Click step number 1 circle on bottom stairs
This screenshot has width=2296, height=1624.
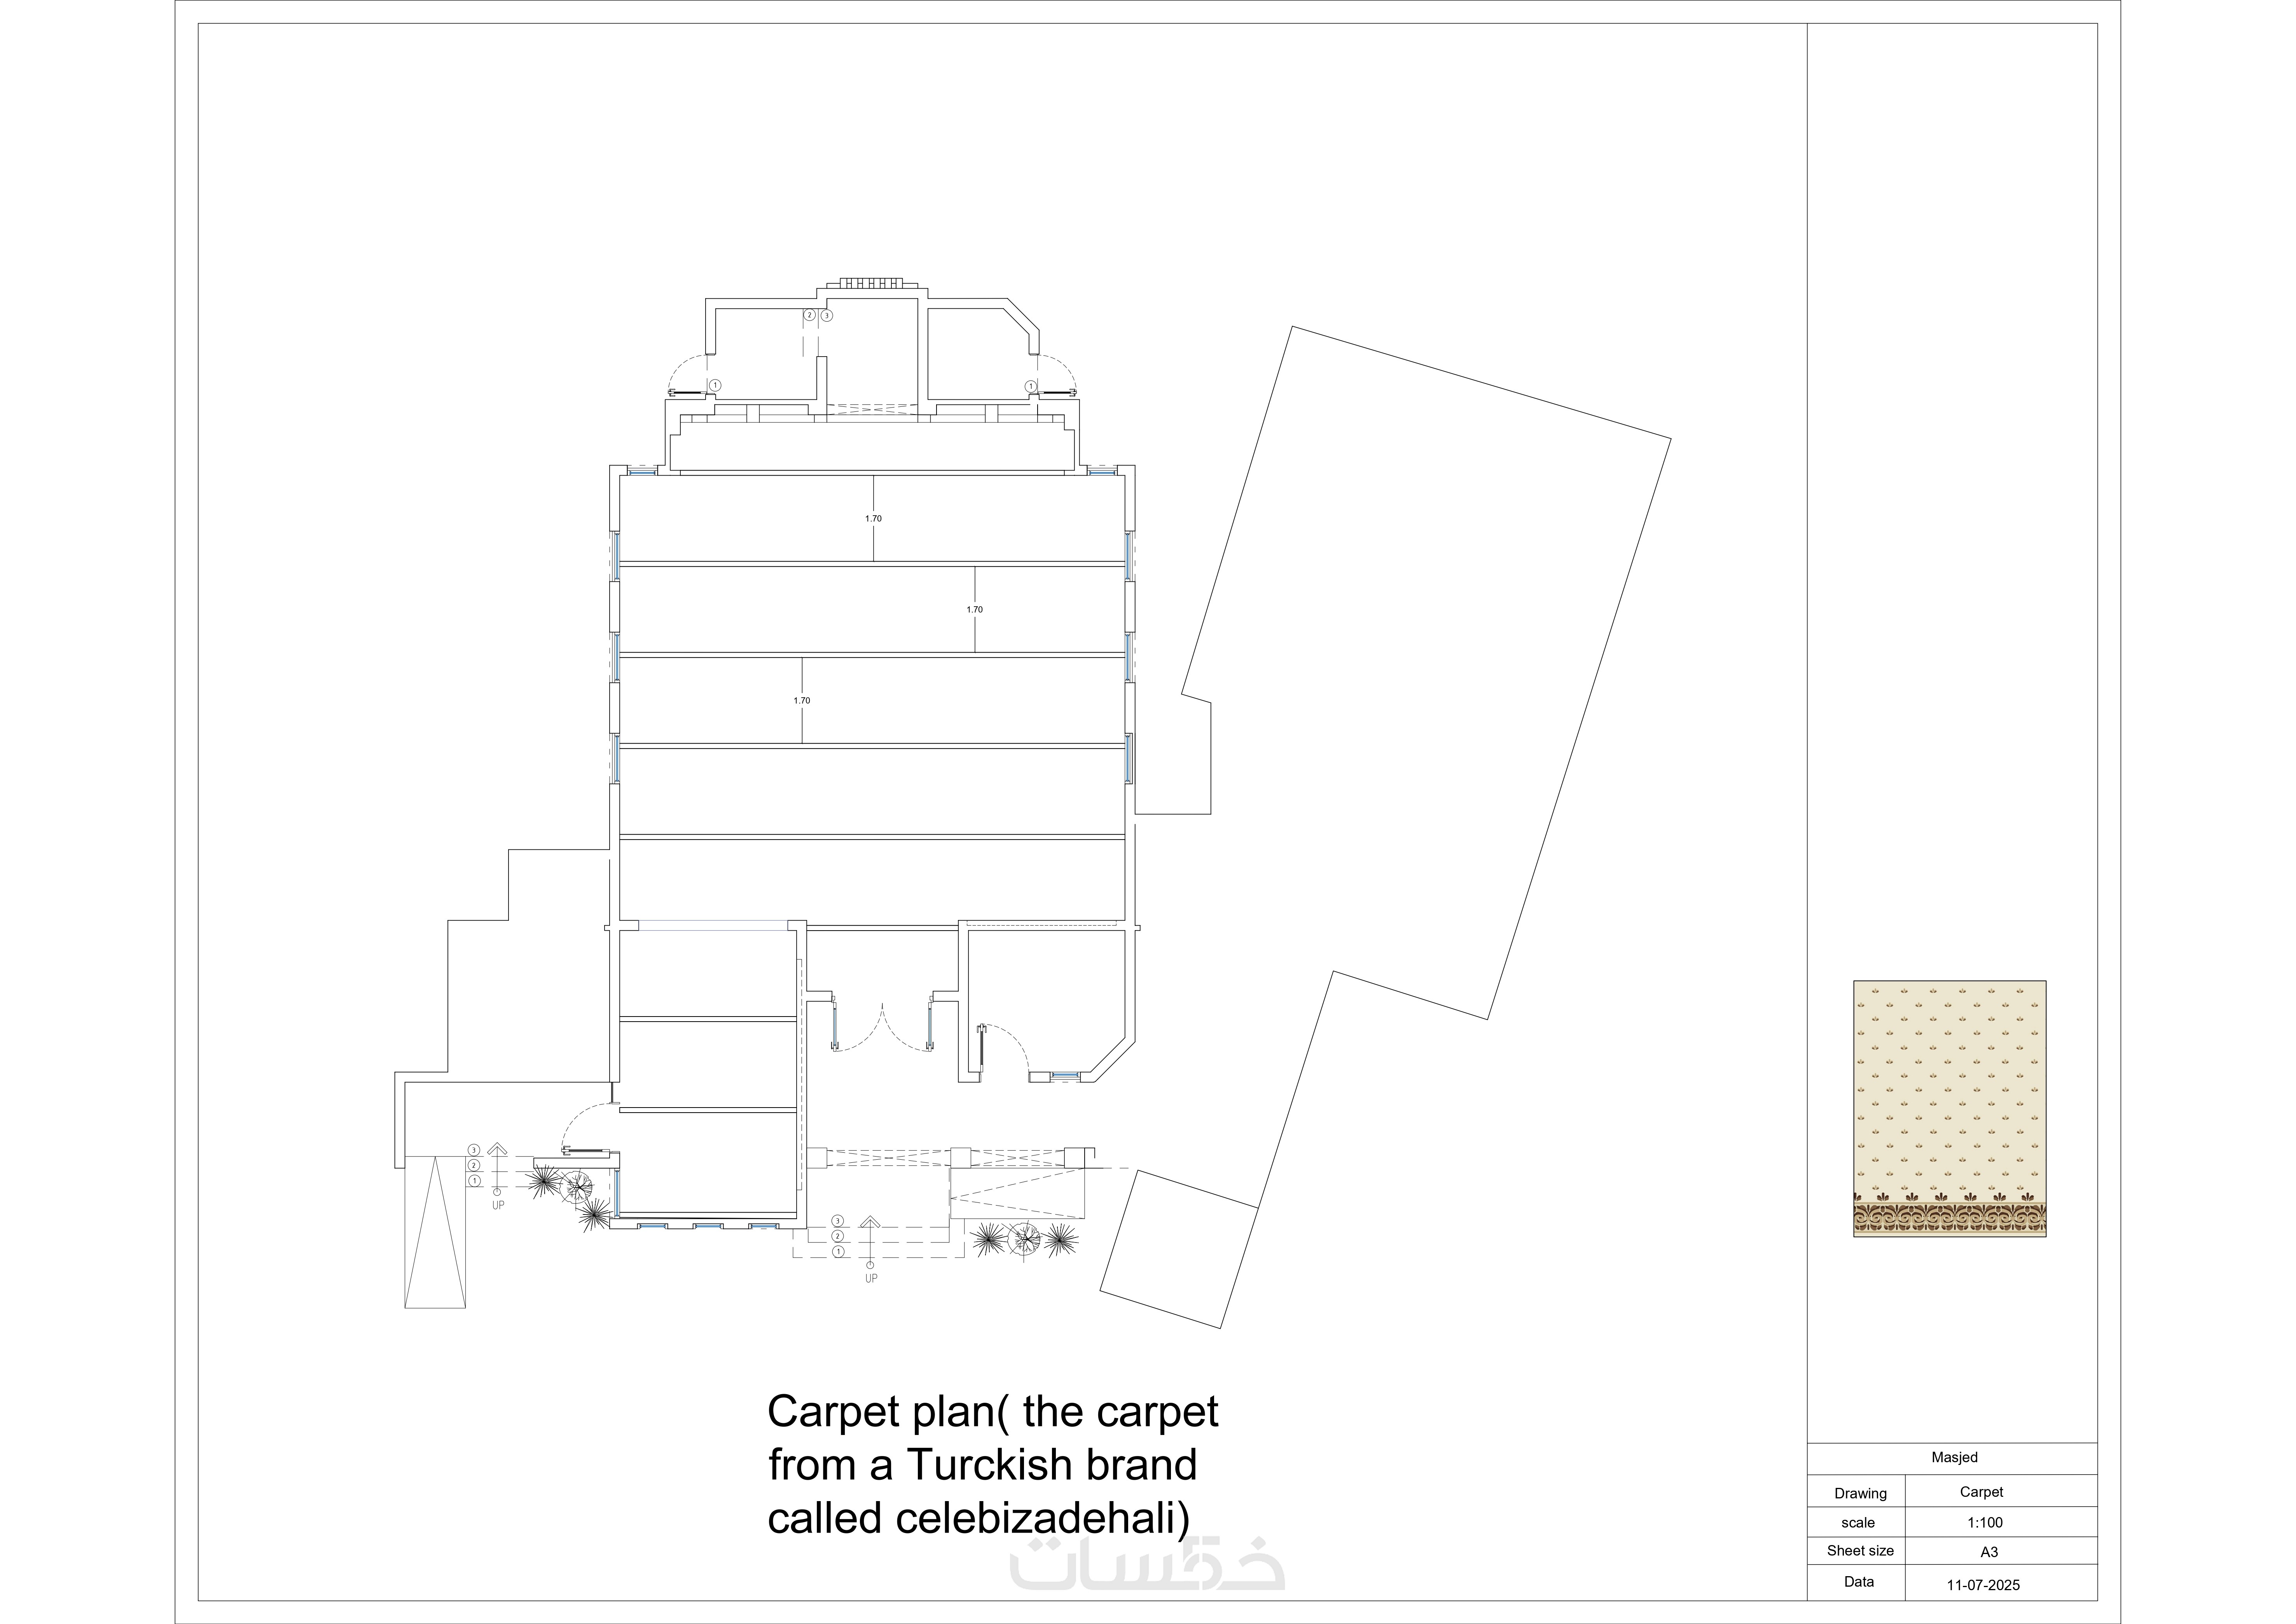(x=838, y=1252)
